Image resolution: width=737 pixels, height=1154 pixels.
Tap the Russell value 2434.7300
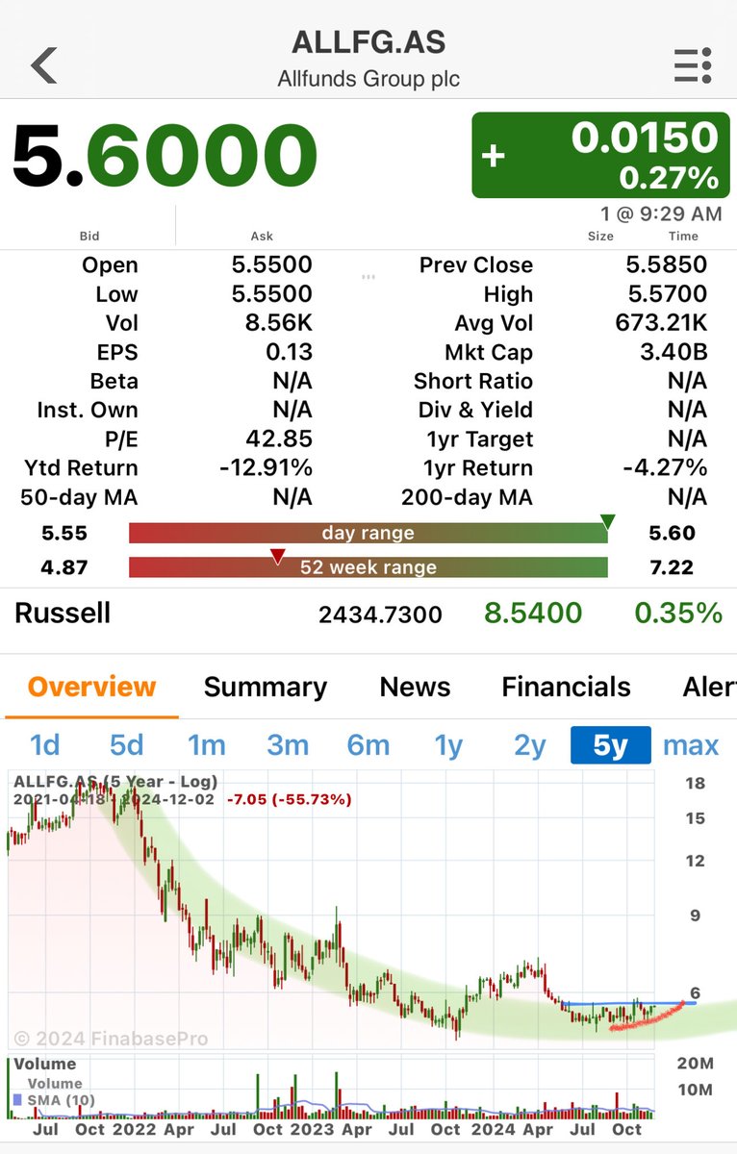pyautogui.click(x=381, y=614)
